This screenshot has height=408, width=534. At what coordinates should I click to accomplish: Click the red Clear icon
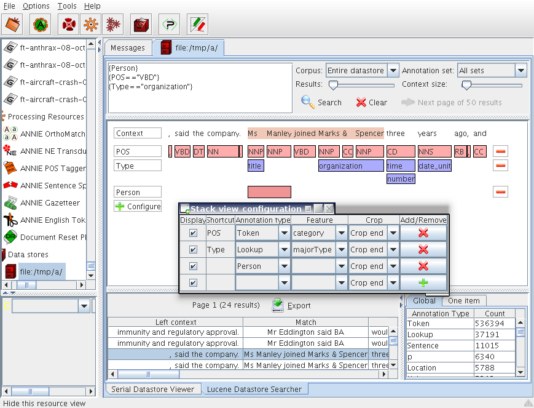pyautogui.click(x=361, y=102)
